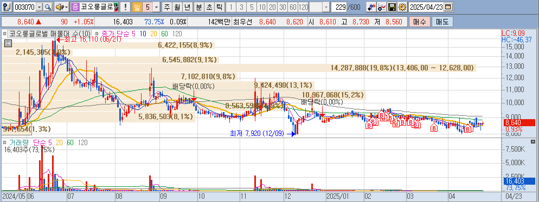The image size is (539, 202).
Task: Click the 7,102,810(9.8%) volume profile label
Action: [x=208, y=76]
